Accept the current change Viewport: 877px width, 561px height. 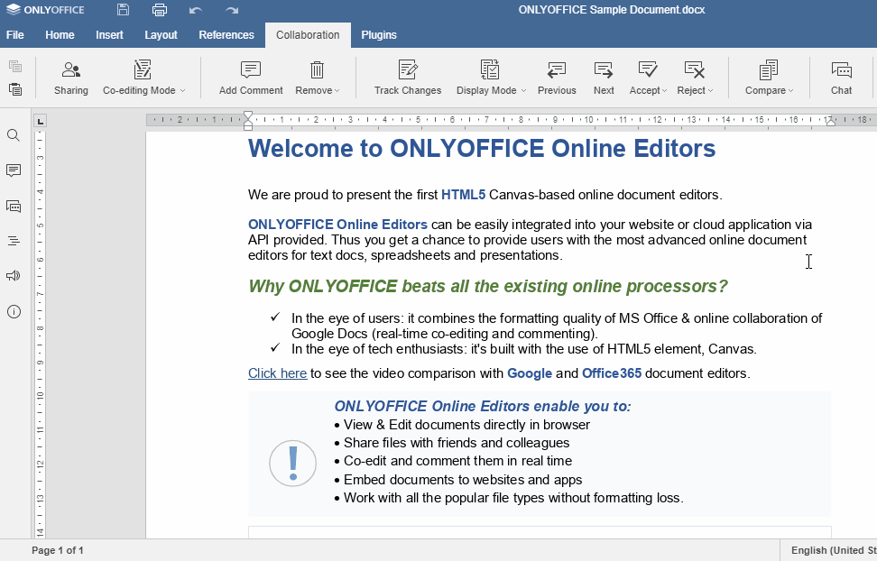click(648, 69)
